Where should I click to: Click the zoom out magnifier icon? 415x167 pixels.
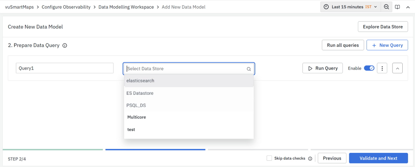386,7
